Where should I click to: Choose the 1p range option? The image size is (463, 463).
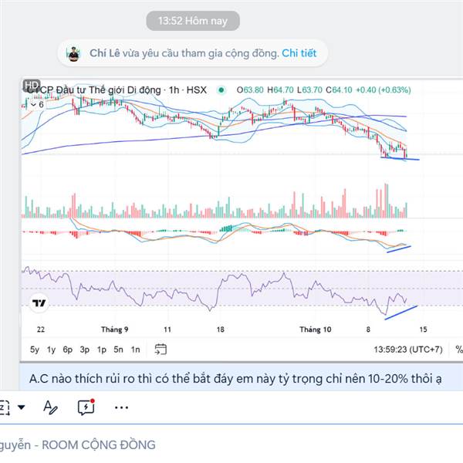pyautogui.click(x=102, y=350)
